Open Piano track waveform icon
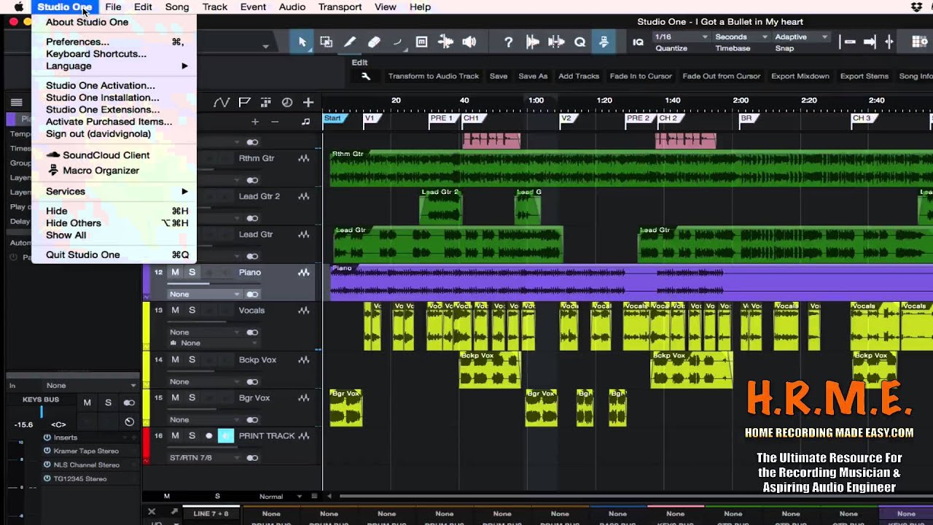 tap(303, 272)
